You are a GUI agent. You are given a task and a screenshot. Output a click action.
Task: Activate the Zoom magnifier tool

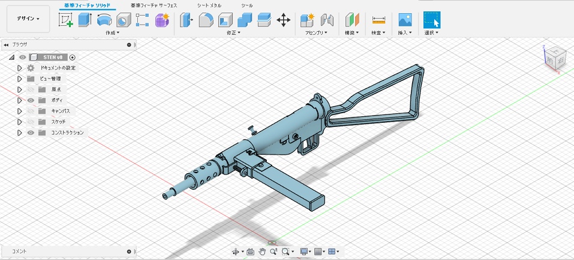[x=274, y=252]
